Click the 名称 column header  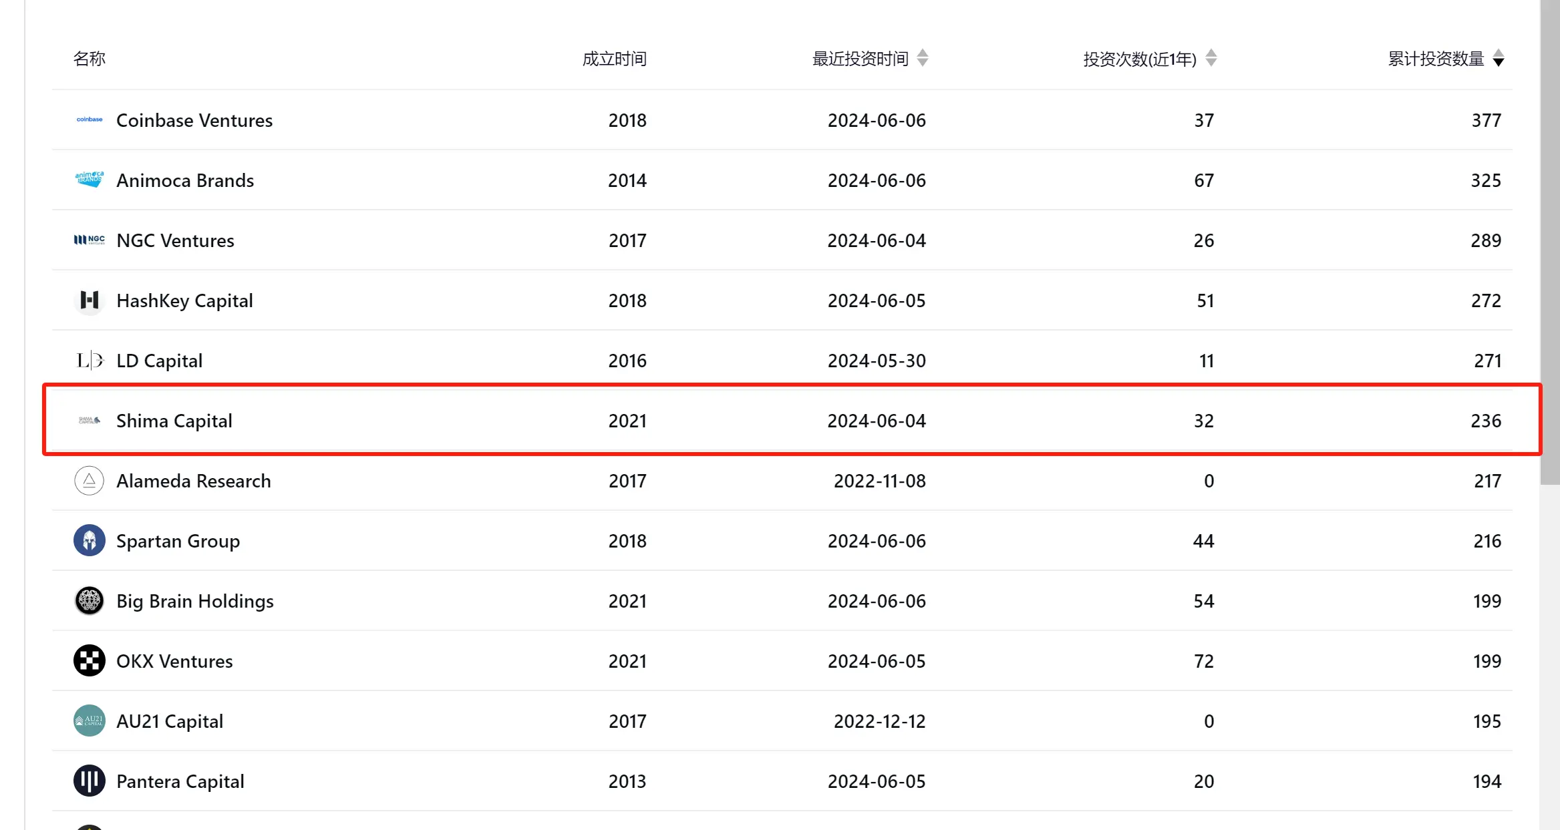[89, 59]
